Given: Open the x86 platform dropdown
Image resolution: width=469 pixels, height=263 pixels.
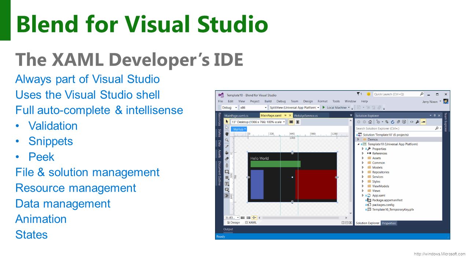Looking at the screenshot, I should 253,107.
